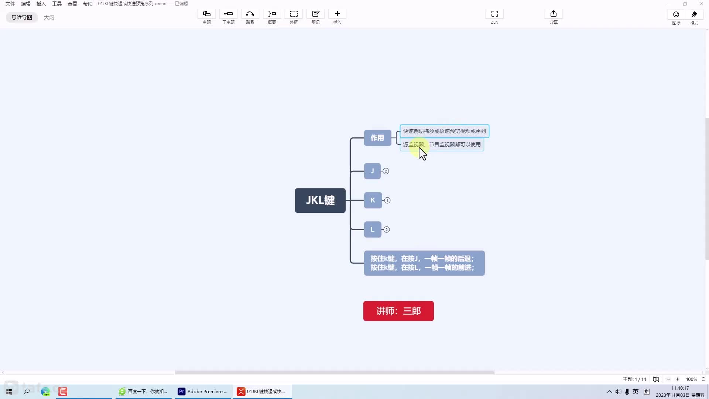Open the 文件 menu
Image resolution: width=709 pixels, height=399 pixels.
[x=10, y=4]
